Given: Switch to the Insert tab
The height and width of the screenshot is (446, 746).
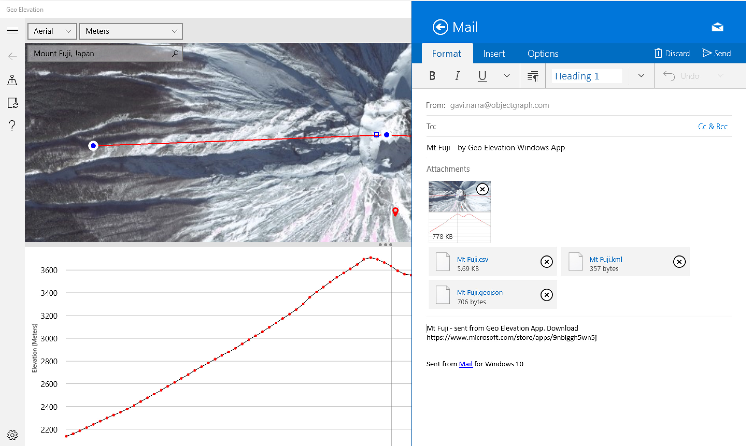Looking at the screenshot, I should [x=494, y=54].
